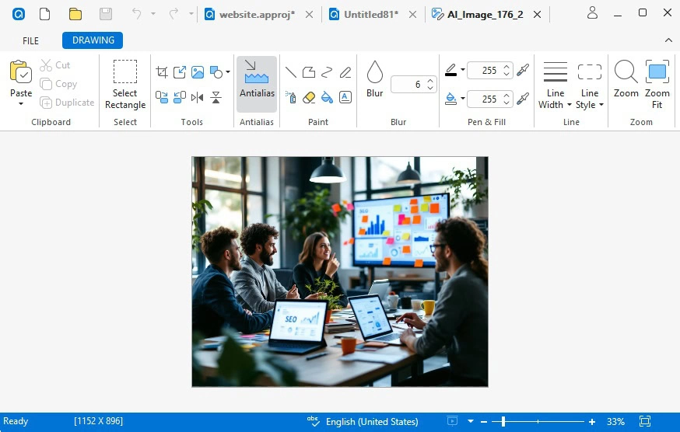The image size is (680, 432).
Task: Click the Zoom Fit button
Action: [x=657, y=84]
